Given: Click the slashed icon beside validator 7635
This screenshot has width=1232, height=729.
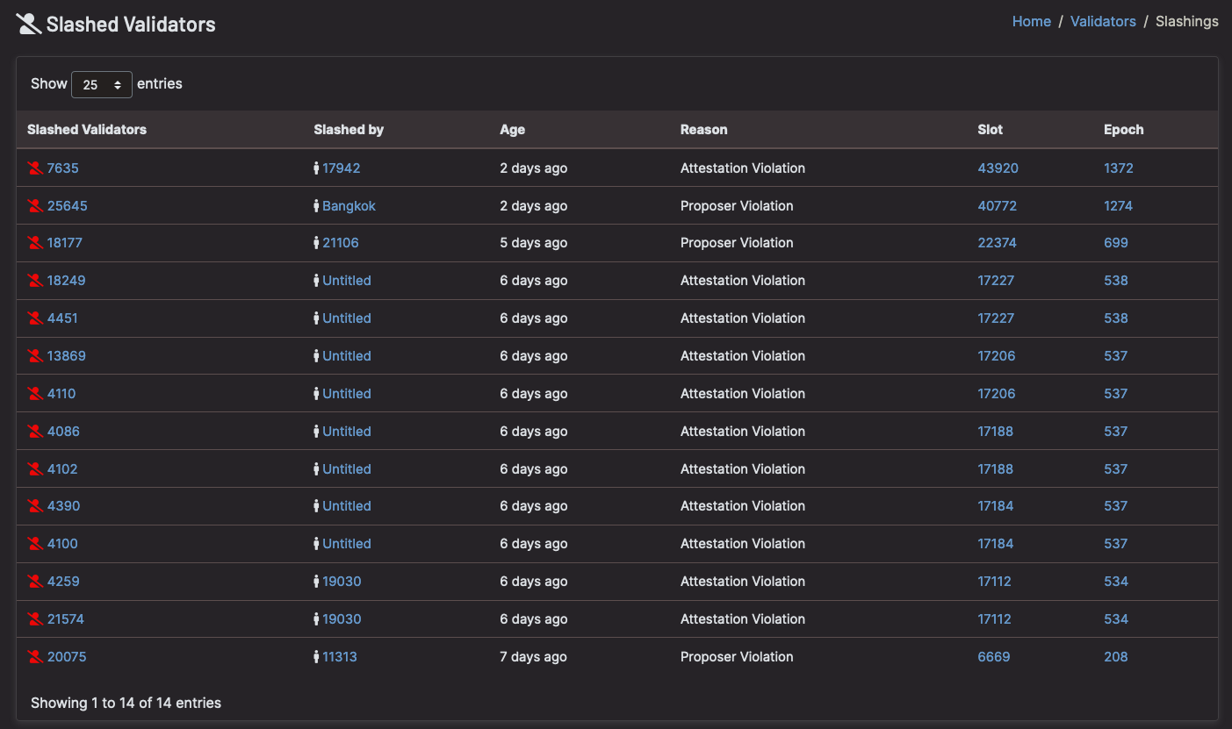Looking at the screenshot, I should (35, 168).
